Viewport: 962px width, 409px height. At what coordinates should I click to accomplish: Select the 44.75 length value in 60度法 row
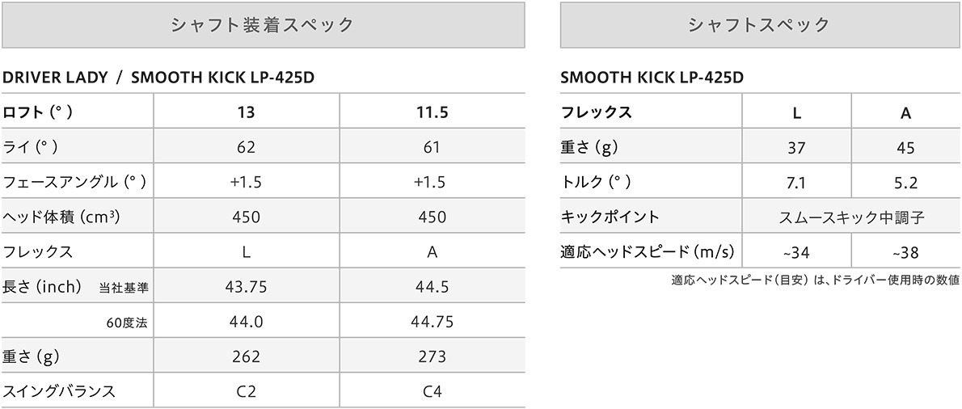432,322
